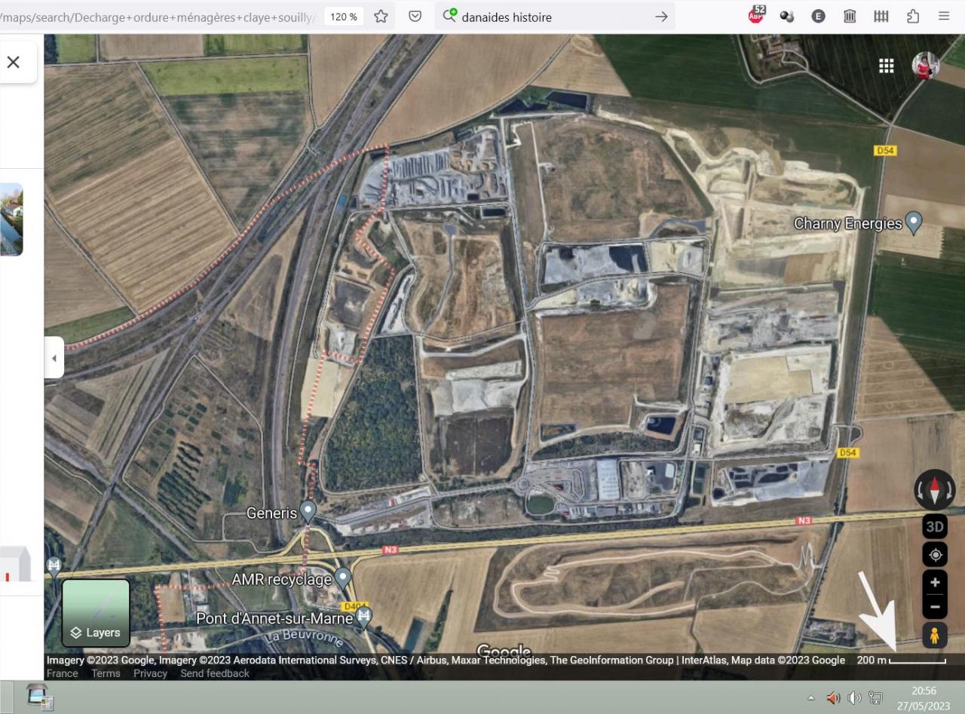Image resolution: width=965 pixels, height=714 pixels.
Task: Click the 'France' footer link
Action: click(x=63, y=673)
